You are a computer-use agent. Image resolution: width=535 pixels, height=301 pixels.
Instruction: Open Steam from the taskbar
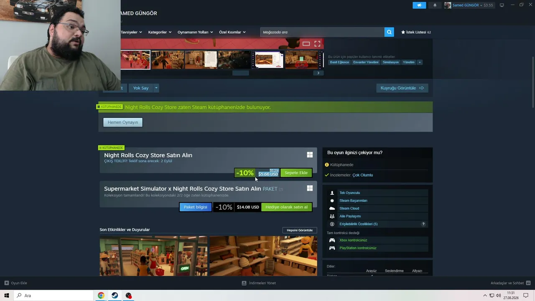pos(115,296)
